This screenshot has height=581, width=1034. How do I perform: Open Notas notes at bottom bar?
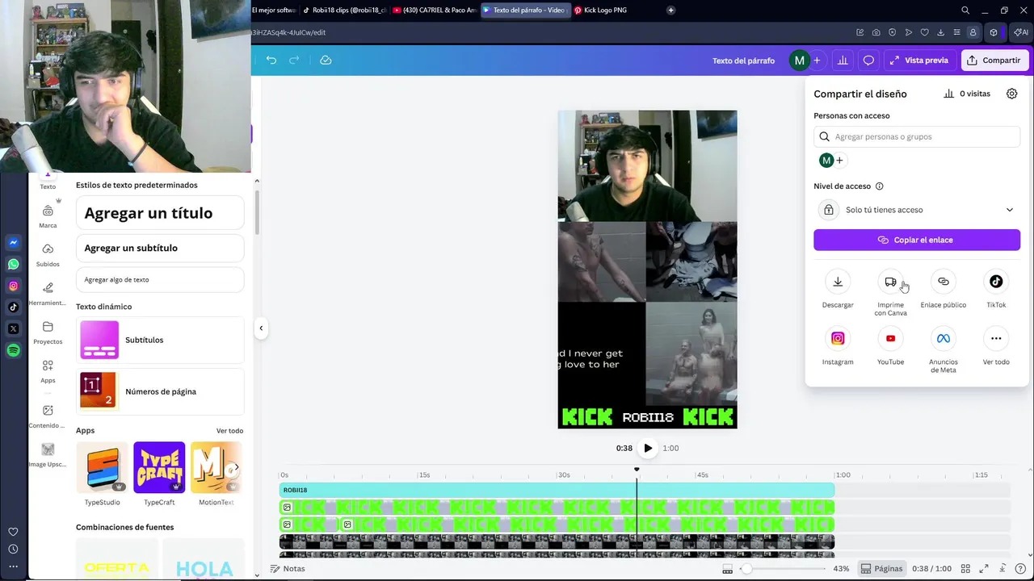288,569
